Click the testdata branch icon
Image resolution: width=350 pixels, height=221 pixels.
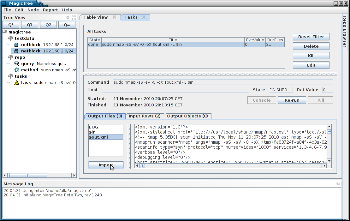10,38
